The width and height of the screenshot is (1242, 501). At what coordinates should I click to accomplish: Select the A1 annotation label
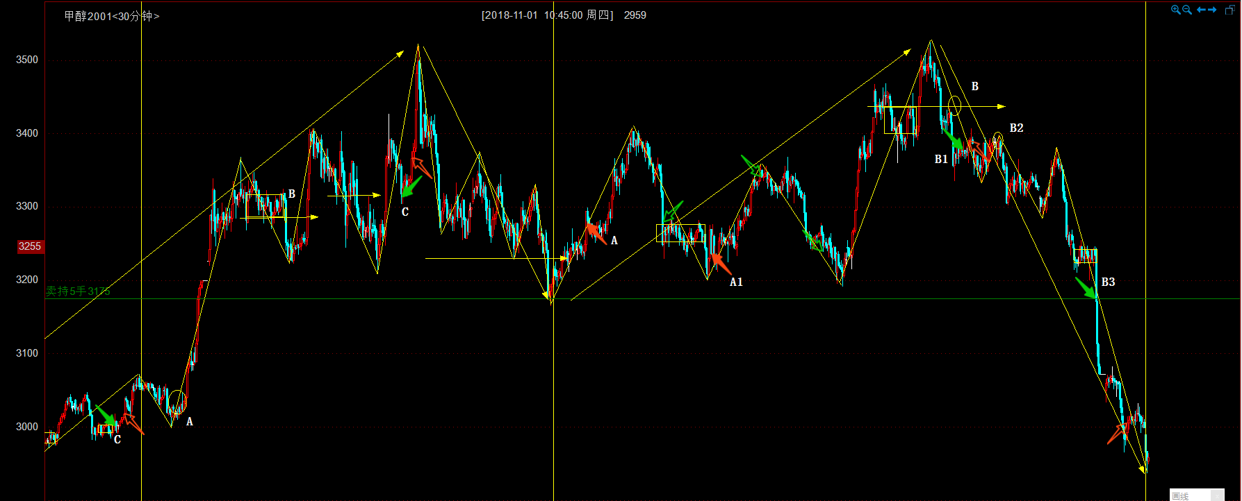736,282
